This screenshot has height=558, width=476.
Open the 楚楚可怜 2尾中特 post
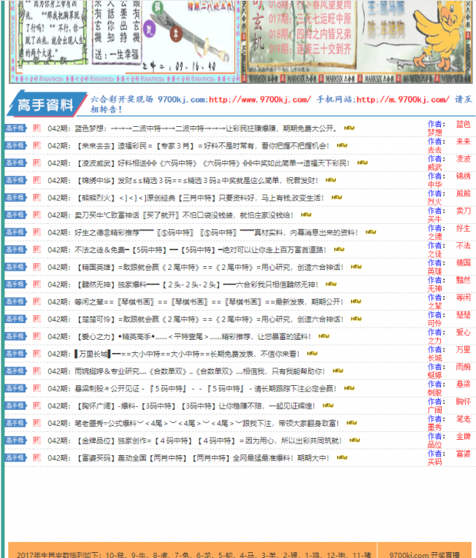click(196, 319)
